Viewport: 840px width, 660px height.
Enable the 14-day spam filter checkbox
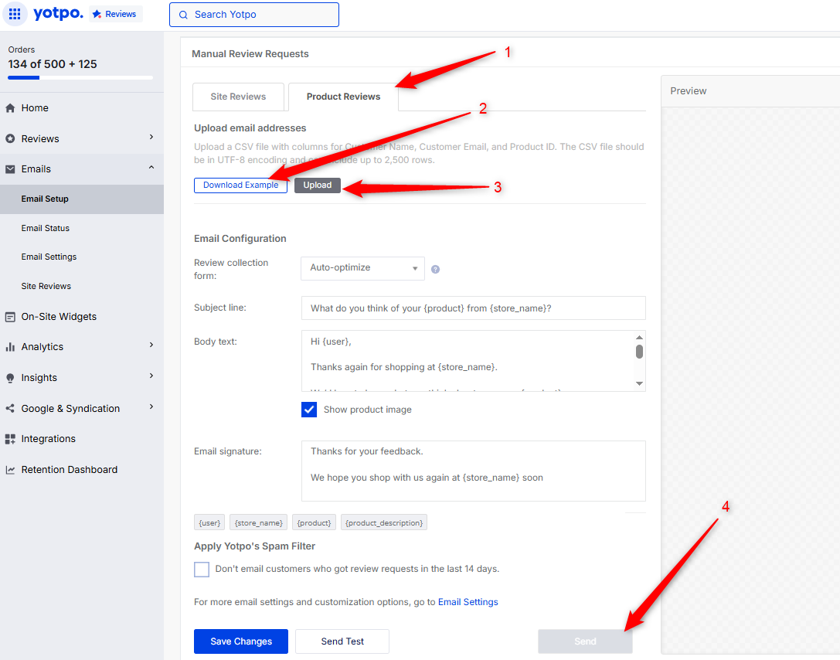[x=202, y=569]
